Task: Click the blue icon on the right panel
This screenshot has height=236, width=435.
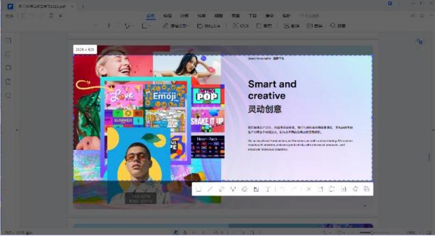Action: pos(420,42)
